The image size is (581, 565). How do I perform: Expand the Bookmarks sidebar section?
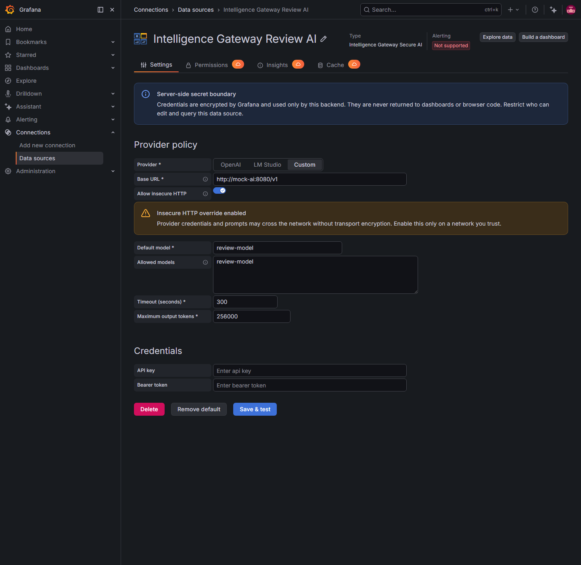coord(113,42)
